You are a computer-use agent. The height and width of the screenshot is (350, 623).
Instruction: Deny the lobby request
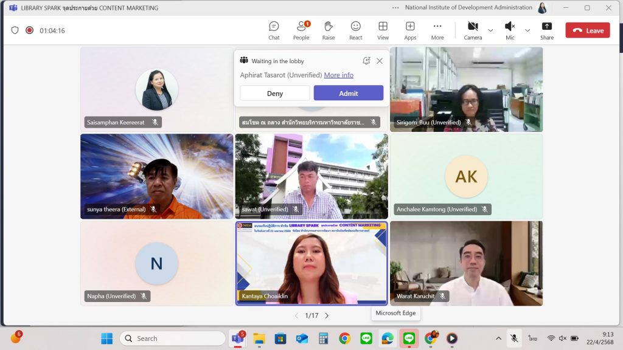point(275,93)
